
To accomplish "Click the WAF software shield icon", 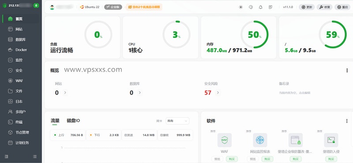I will [x=225, y=140].
